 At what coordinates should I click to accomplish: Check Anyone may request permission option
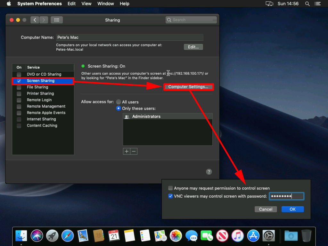pos(170,188)
